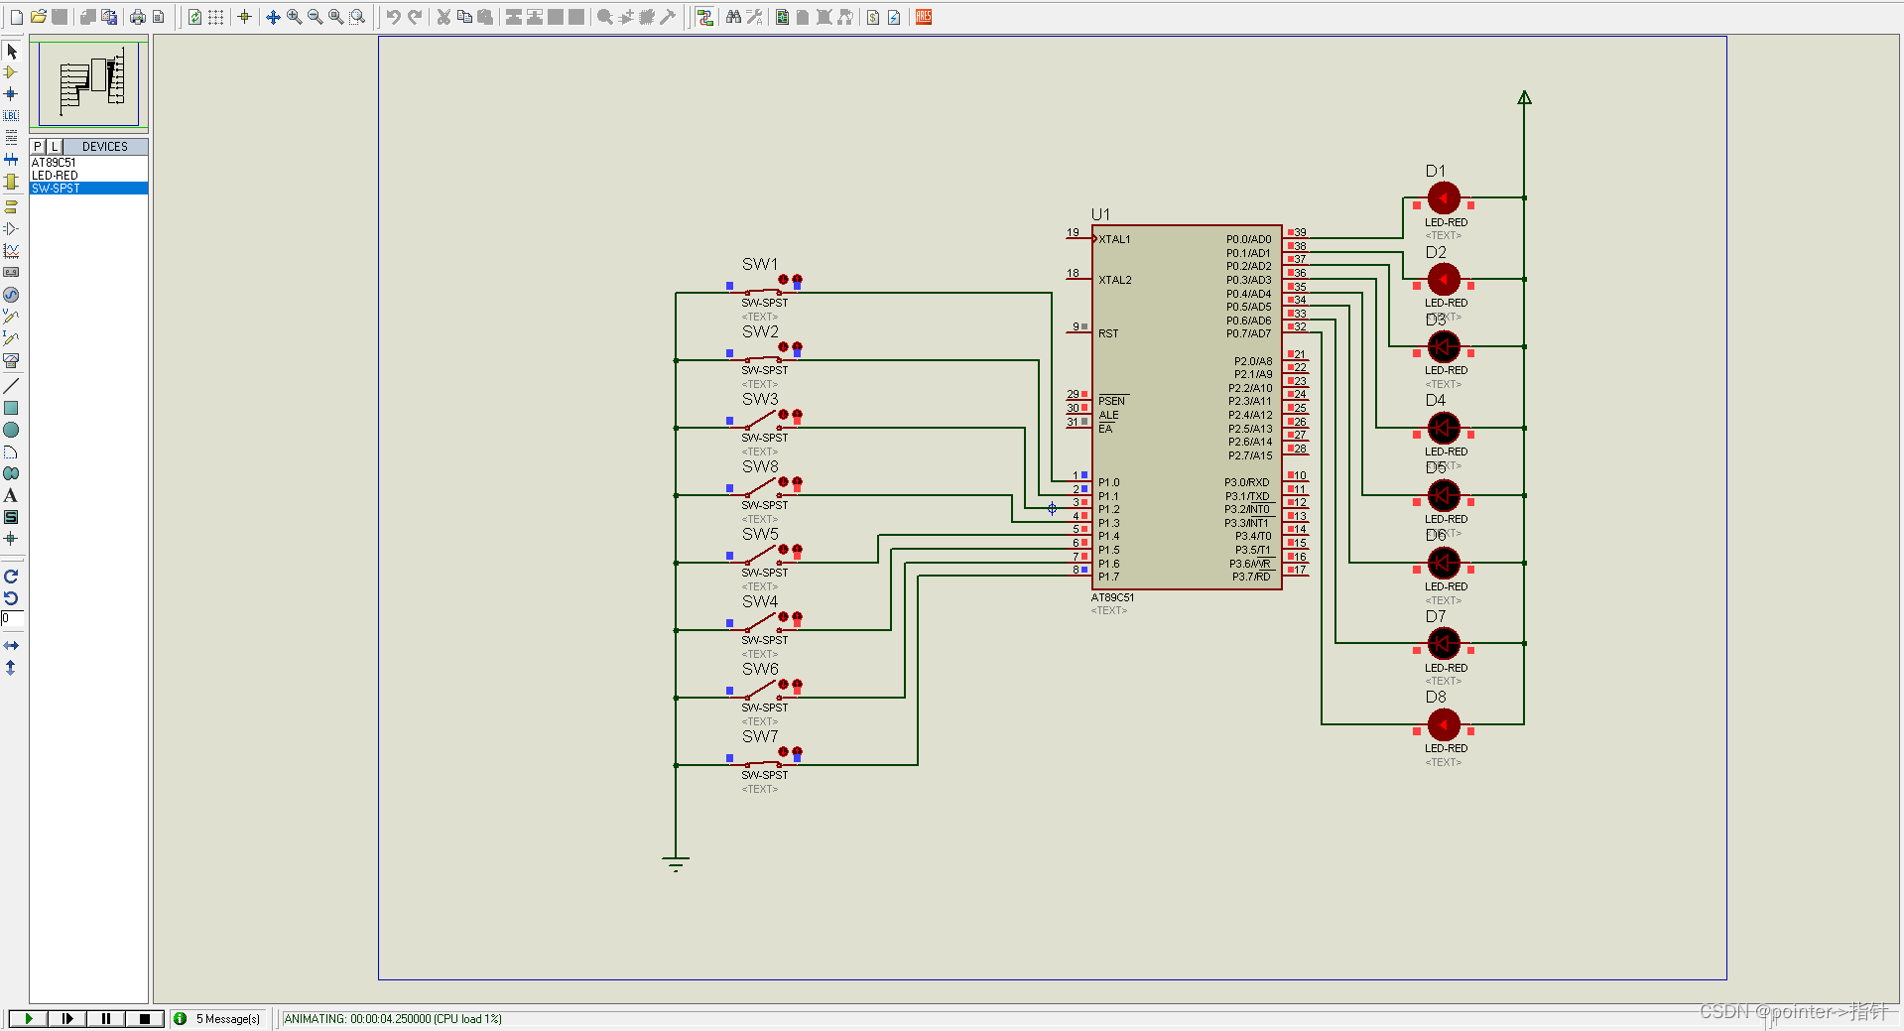Screen dimensions: 1904x1031
Task: Select text script mode
Action: [x=11, y=138]
